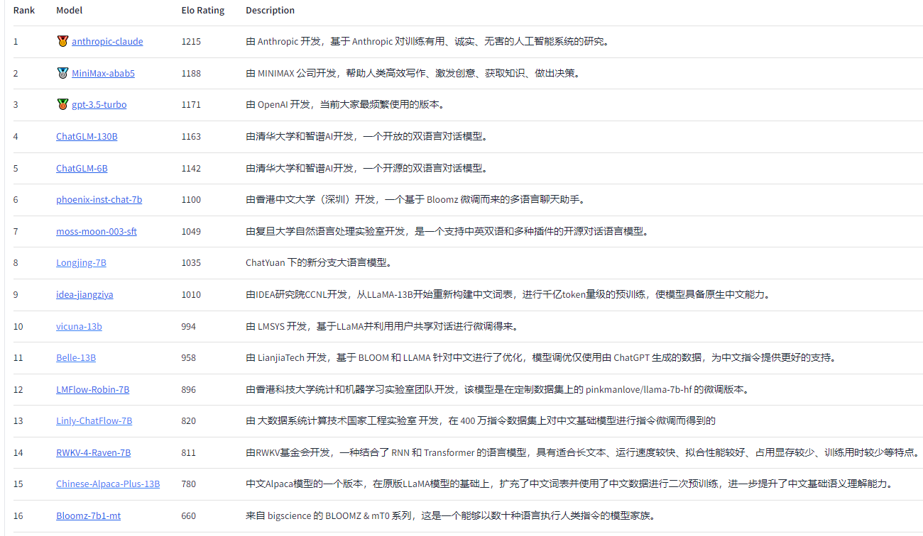923x536 pixels.
Task: Select the Elo rating value 1010
Action: click(191, 294)
